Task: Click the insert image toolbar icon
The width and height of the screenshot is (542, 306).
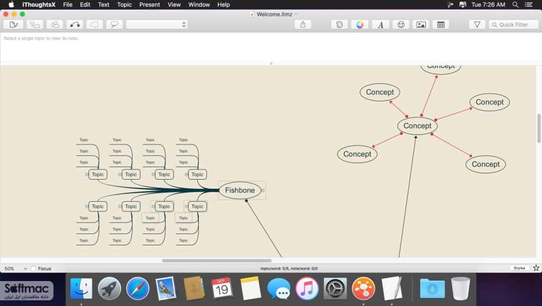Action: pyautogui.click(x=421, y=24)
